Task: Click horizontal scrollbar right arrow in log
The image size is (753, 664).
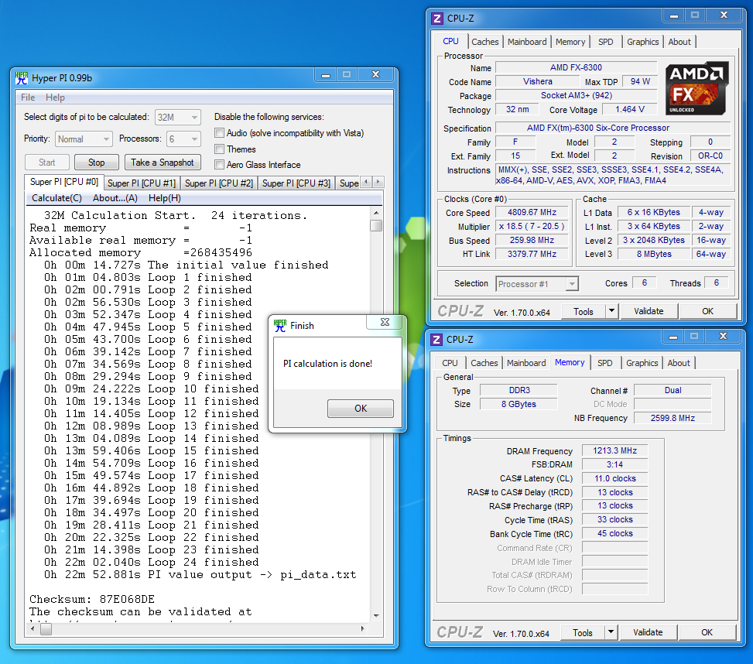Action: tap(363, 628)
